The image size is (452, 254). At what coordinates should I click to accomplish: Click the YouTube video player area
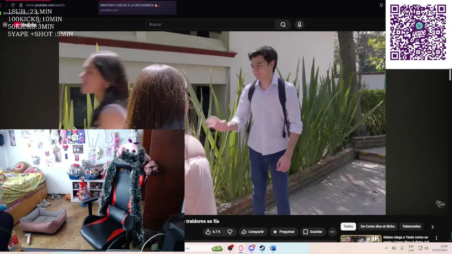point(222,123)
